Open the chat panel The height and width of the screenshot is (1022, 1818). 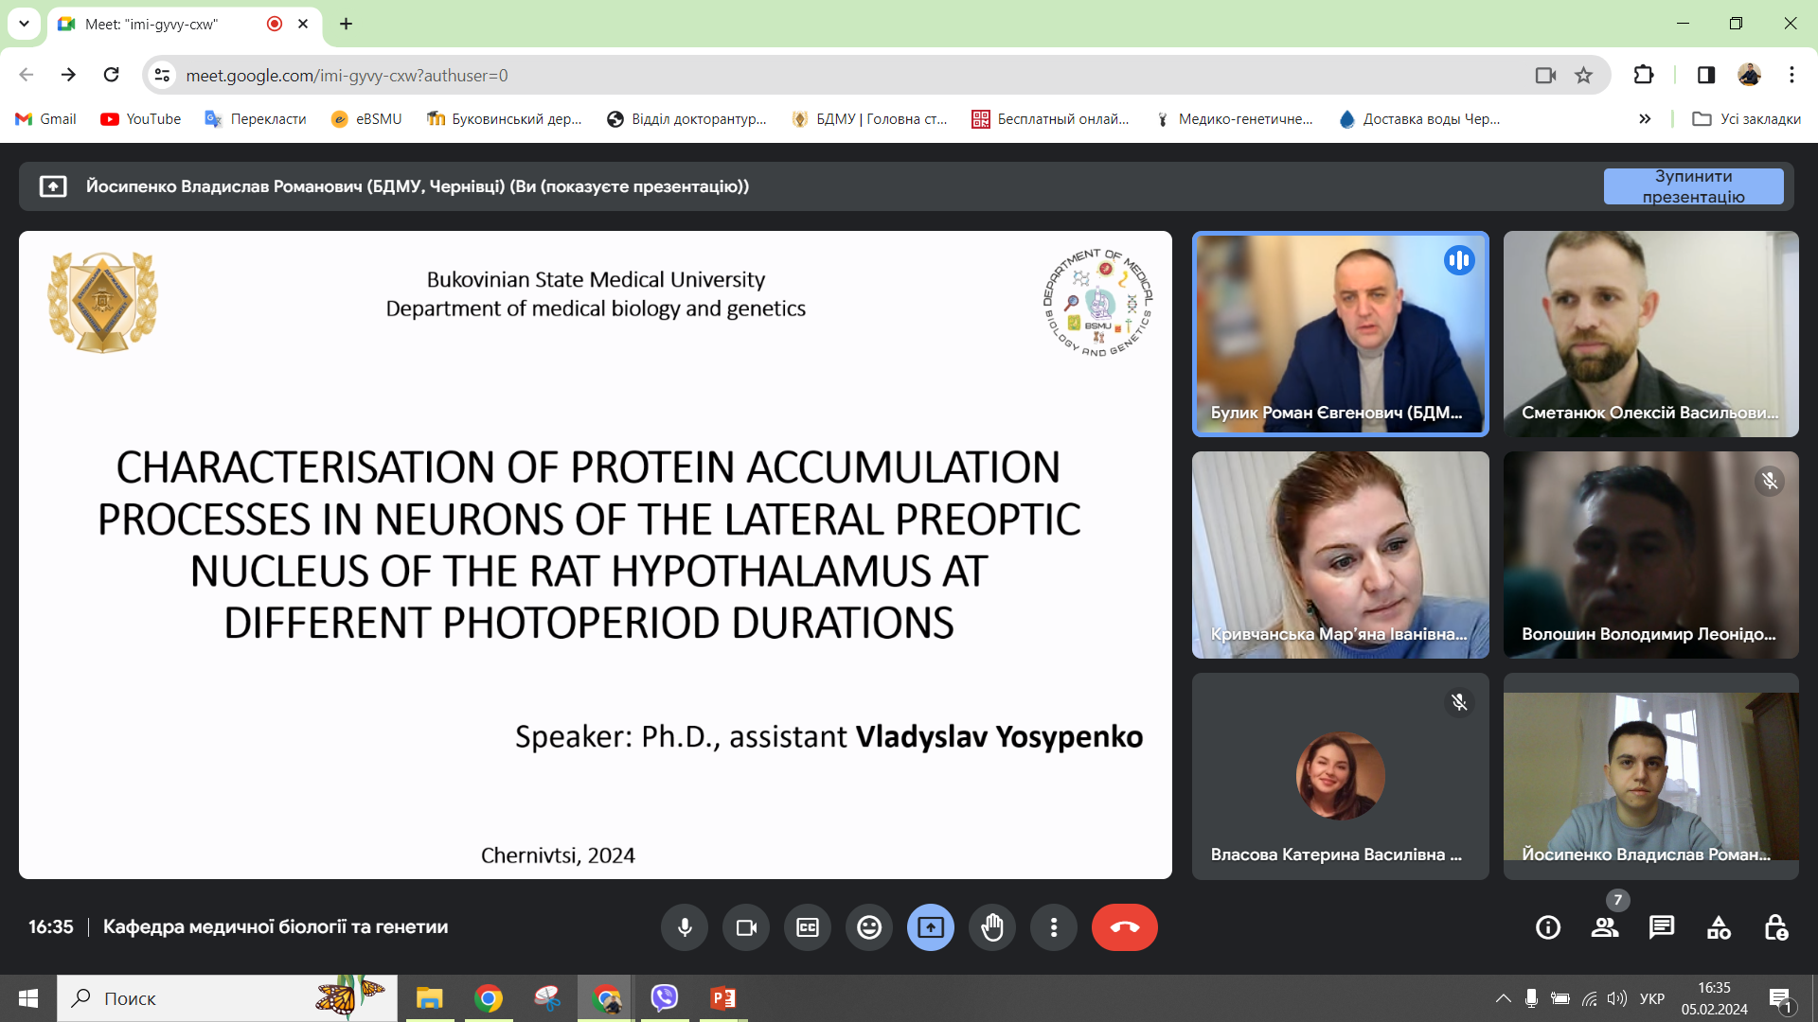coord(1662,927)
